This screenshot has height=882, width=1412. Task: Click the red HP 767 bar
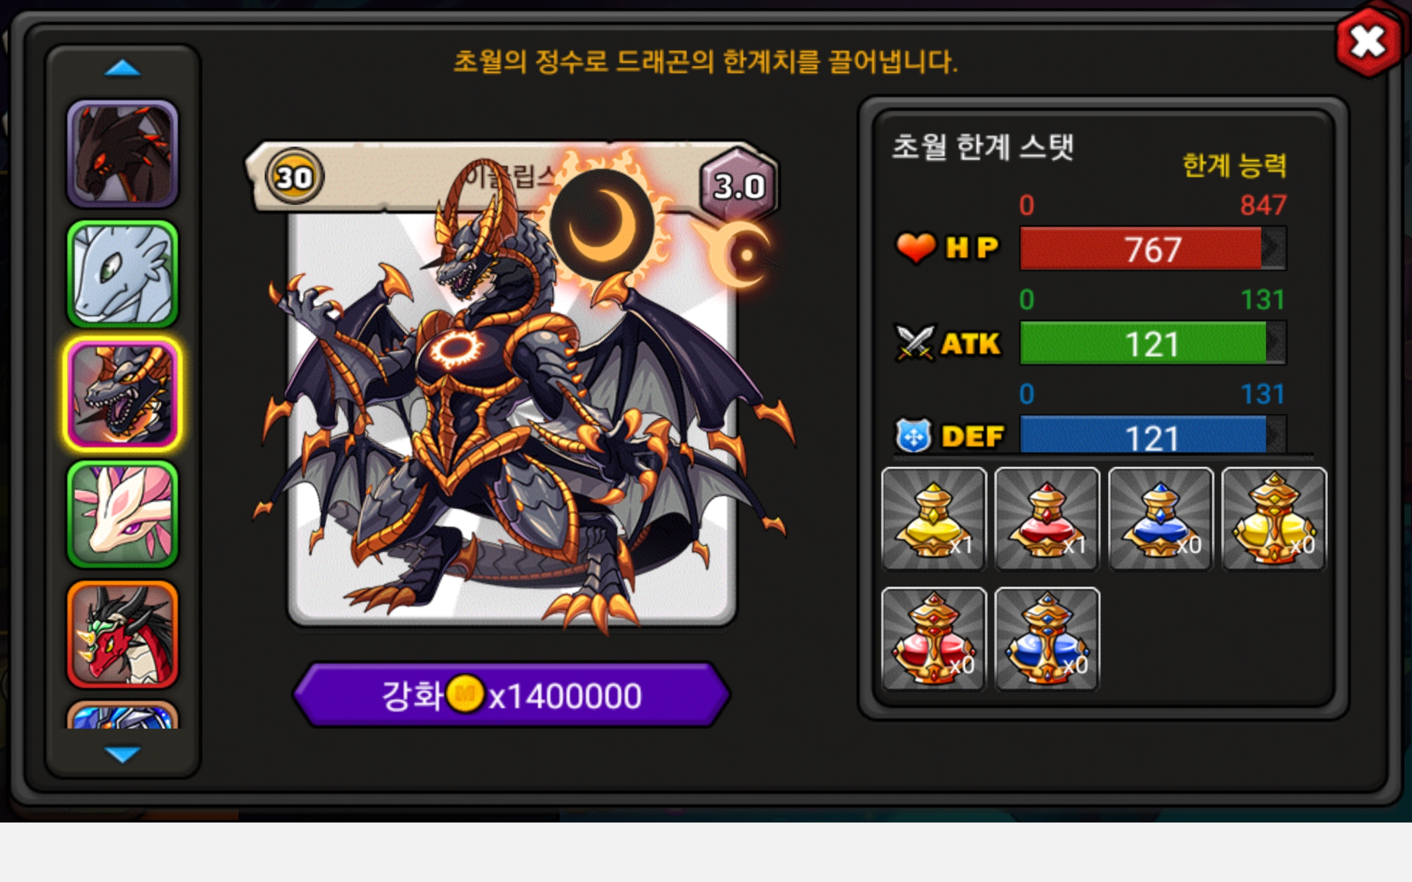1152,249
